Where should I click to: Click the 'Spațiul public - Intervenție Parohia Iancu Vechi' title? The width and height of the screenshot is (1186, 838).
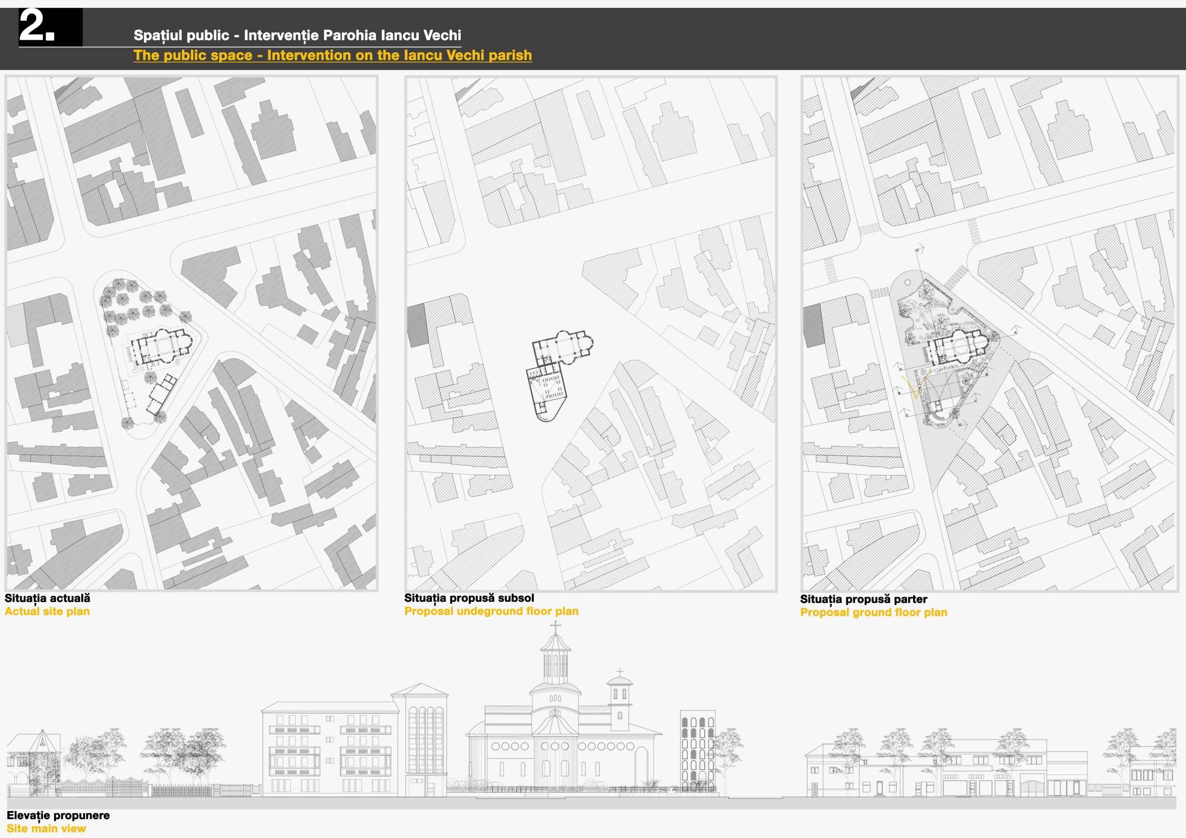(297, 35)
